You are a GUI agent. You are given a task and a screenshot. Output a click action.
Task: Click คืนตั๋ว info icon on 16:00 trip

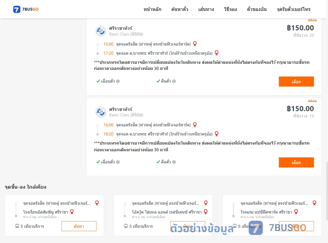(174, 162)
